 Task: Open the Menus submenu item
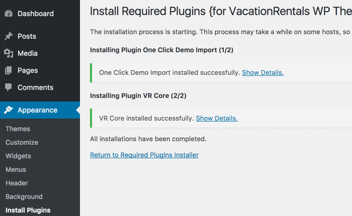tap(16, 170)
